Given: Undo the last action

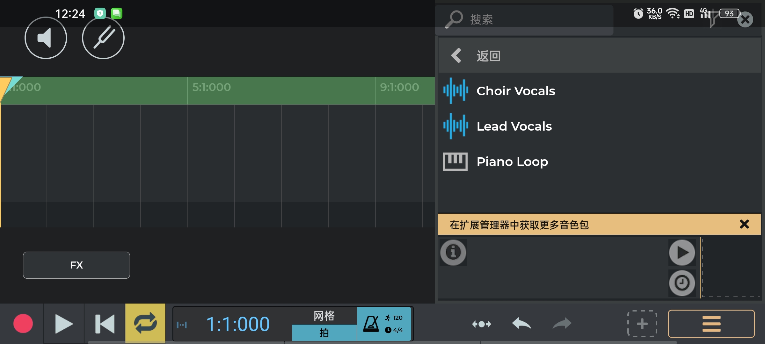Looking at the screenshot, I should coord(521,324).
